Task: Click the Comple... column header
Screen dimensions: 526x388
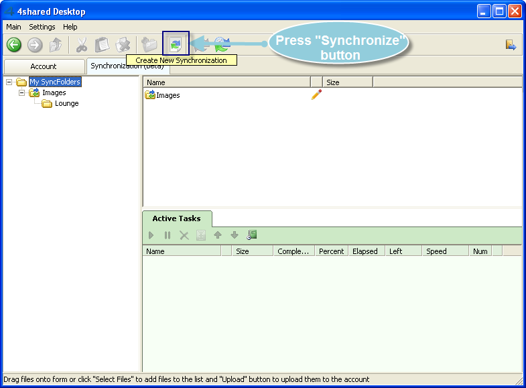Action: pos(294,251)
